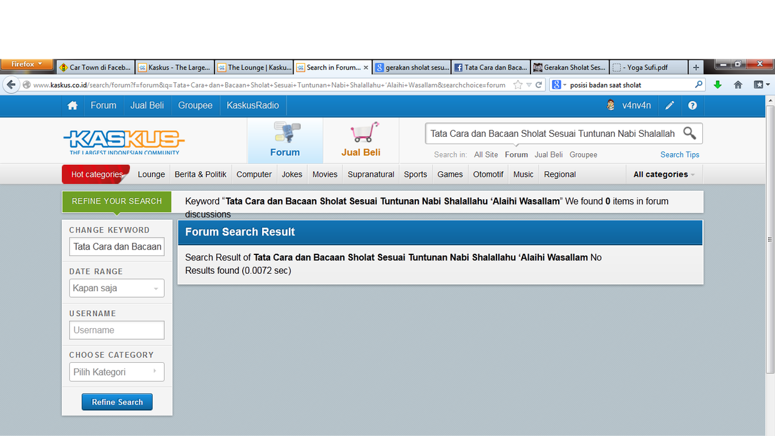The height and width of the screenshot is (436, 775).
Task: Open KaskusRadio in the top navigation
Action: 253,105
